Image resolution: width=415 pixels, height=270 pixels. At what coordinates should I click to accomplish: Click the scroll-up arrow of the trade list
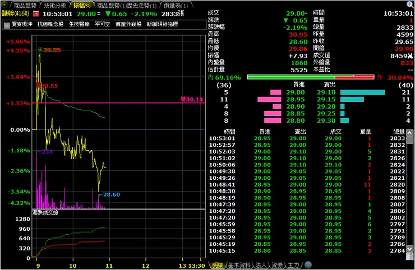410,133
